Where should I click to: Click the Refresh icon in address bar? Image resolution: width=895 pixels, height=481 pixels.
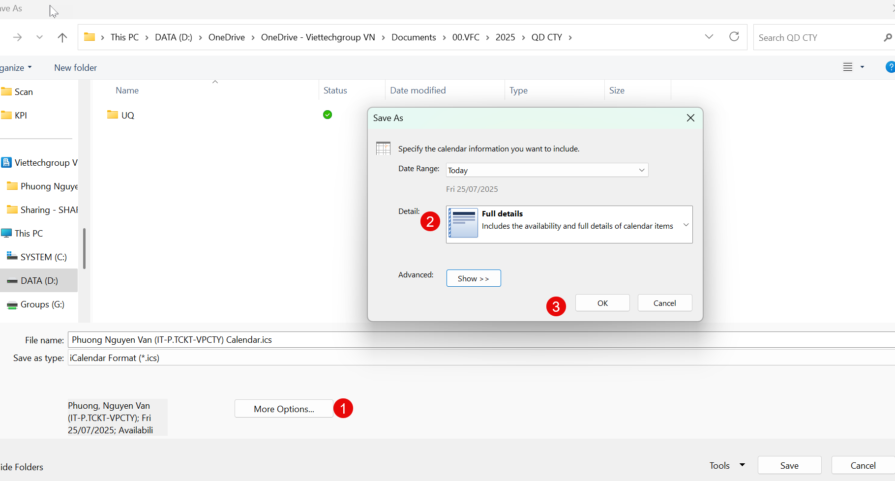[x=734, y=37]
